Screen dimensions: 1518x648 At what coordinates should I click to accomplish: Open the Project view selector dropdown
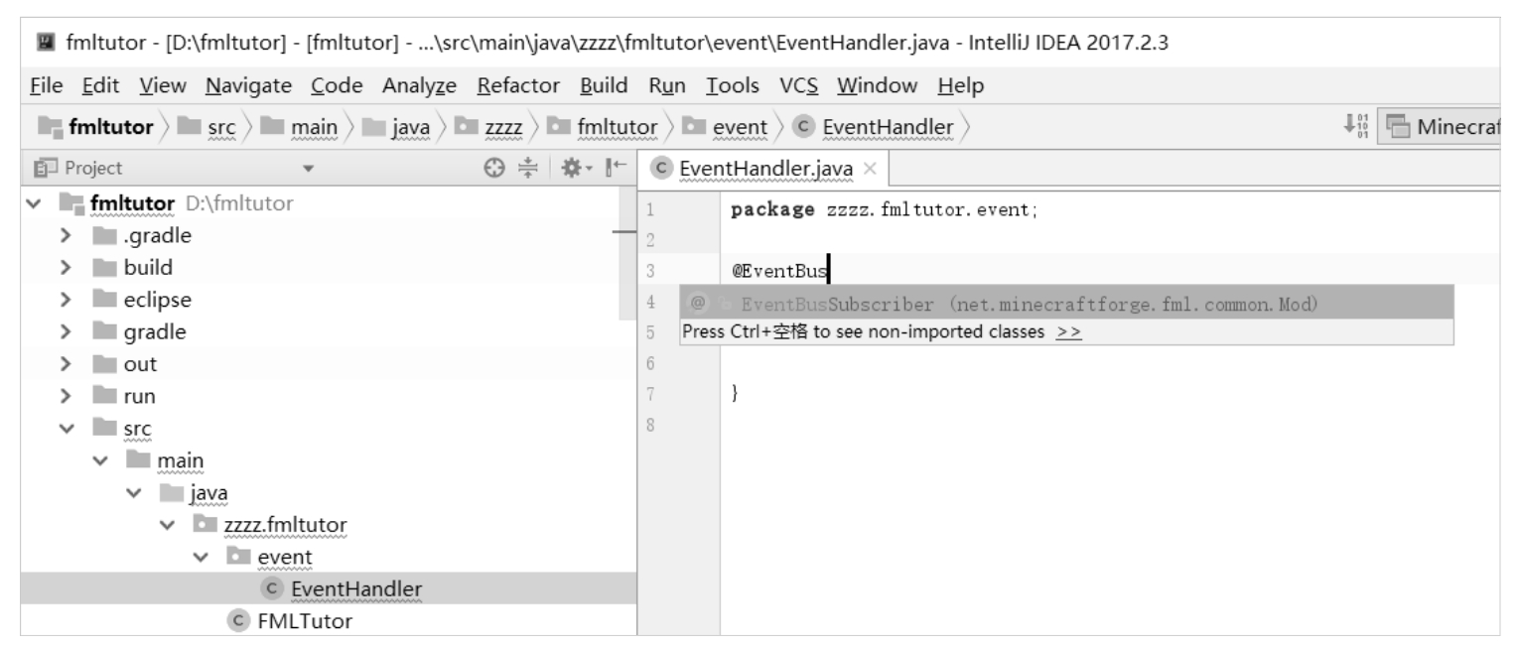[x=307, y=170]
